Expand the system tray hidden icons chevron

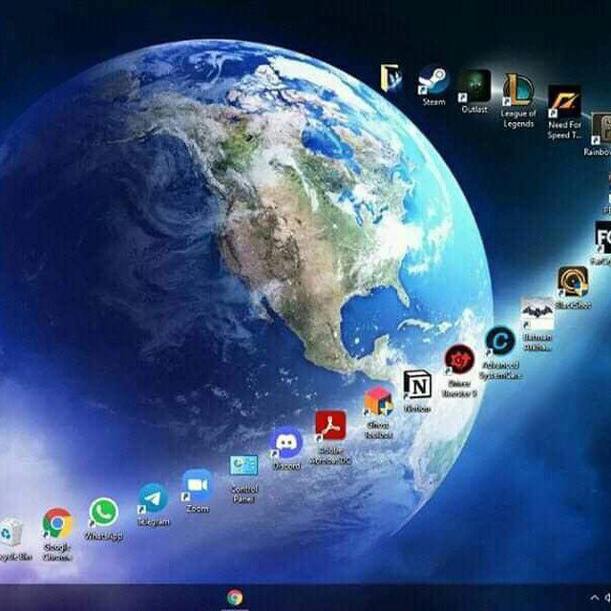pyautogui.click(x=594, y=598)
